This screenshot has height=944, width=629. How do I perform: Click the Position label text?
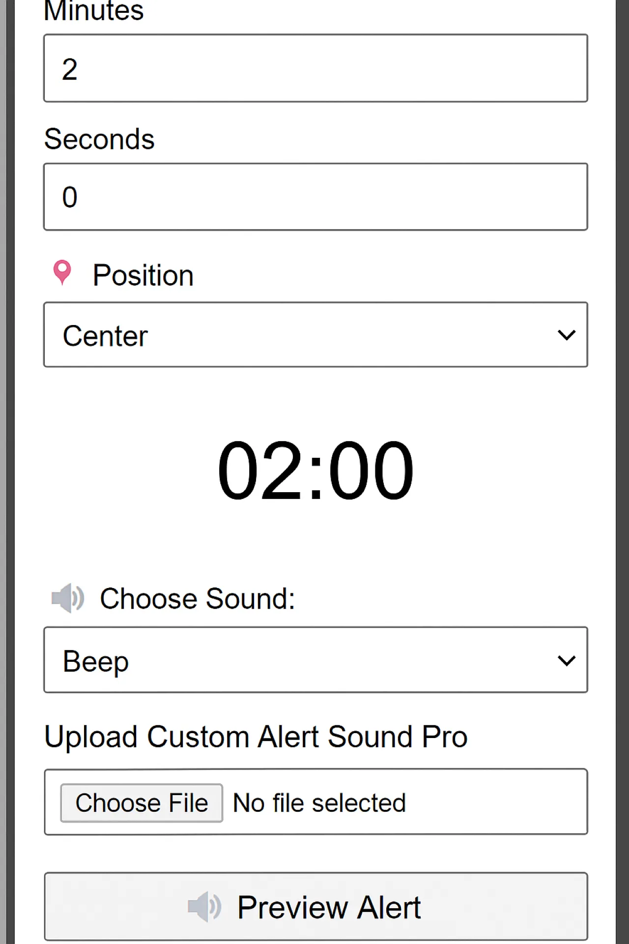pos(143,274)
